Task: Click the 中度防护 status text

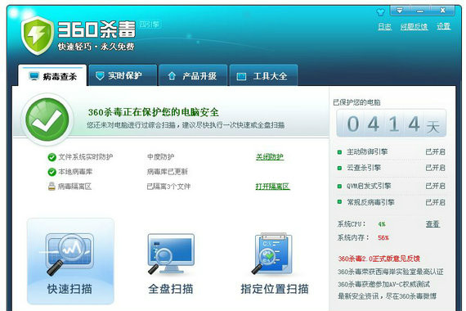Action: tap(160, 157)
